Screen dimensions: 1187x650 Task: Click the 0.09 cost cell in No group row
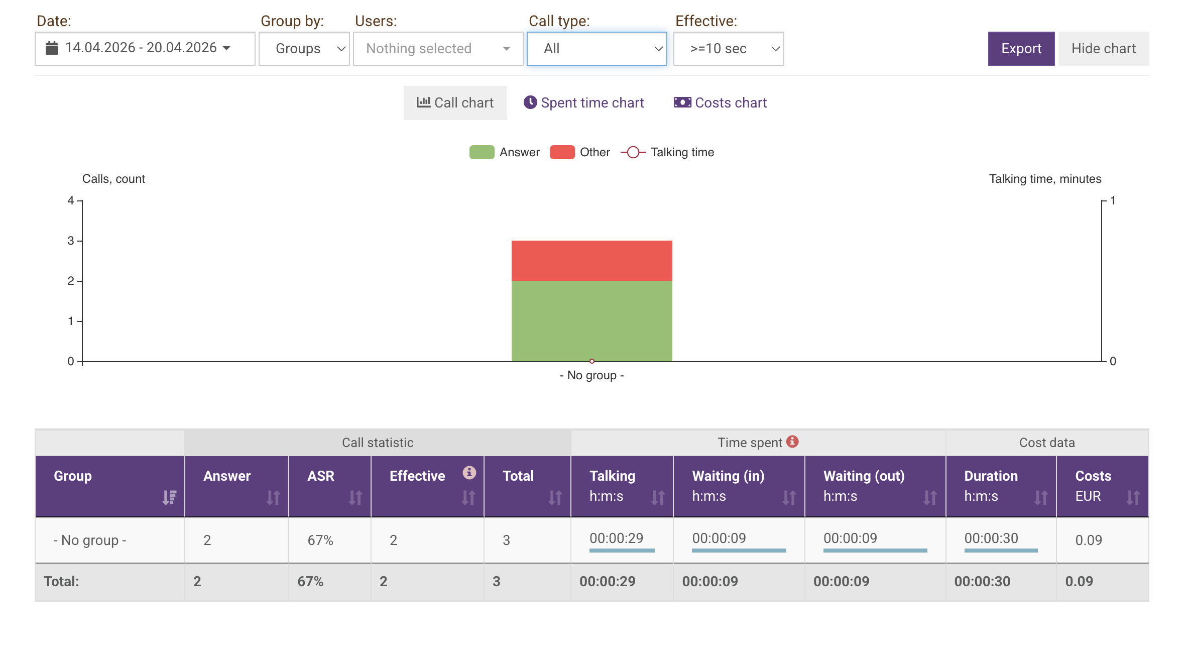point(1102,540)
